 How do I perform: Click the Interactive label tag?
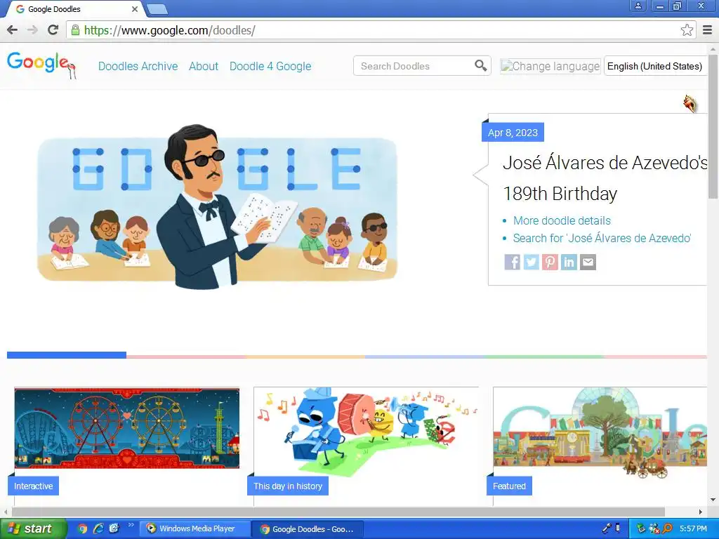pos(34,486)
